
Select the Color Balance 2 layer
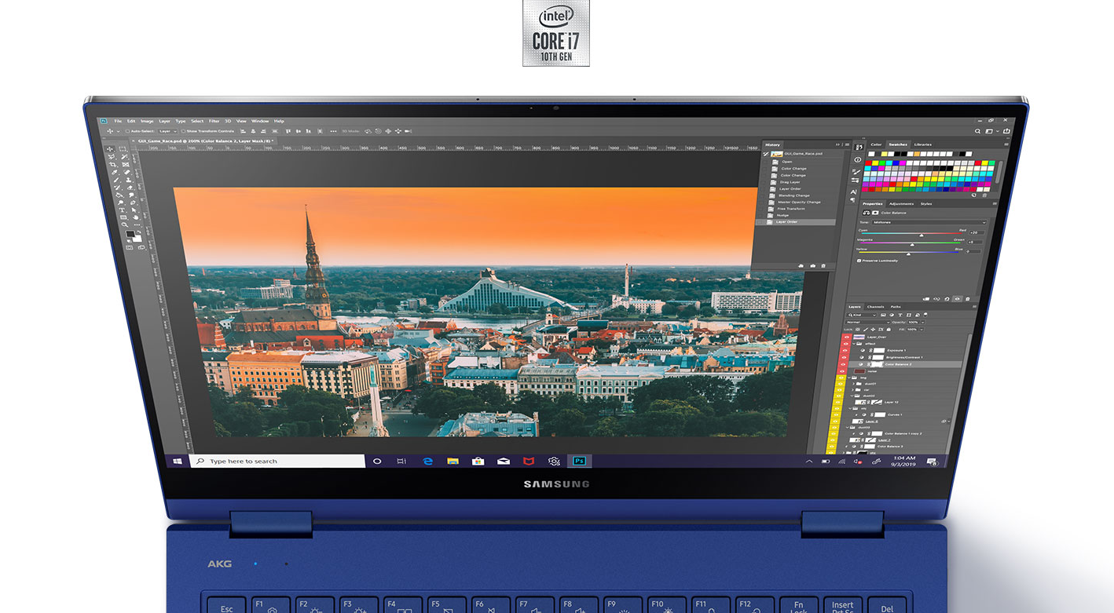900,364
